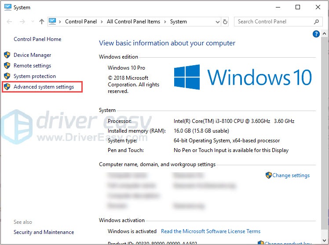Image resolution: width=329 pixels, height=245 pixels.
Task: Open Security and Maintenance link
Action: click(x=44, y=232)
